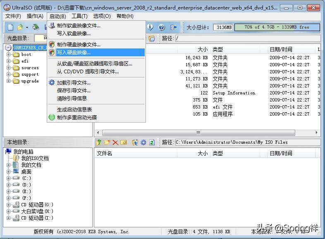Image resolution: width=325 pixels, height=239 pixels.
Task: Click the gear icon beside 加载引导文件
Action: tap(52, 82)
